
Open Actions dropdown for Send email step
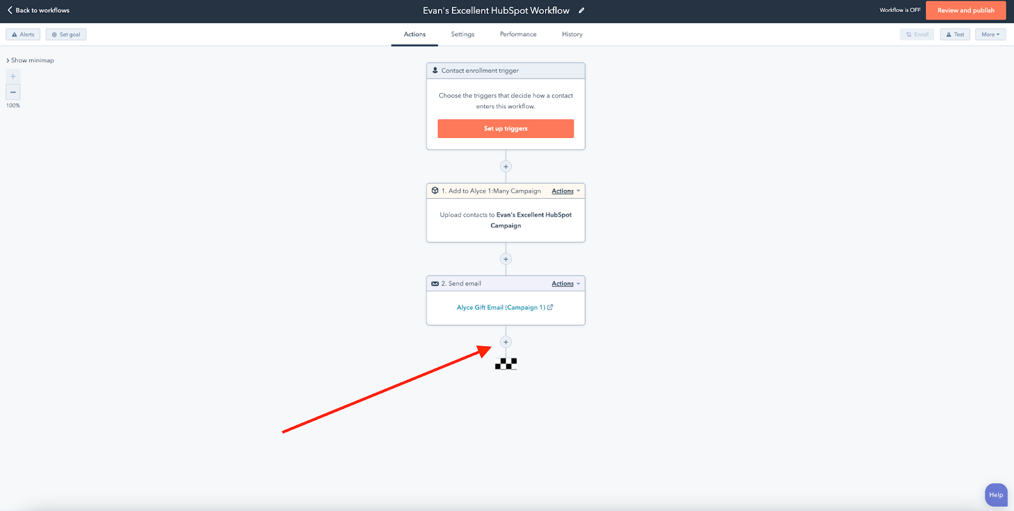pyautogui.click(x=565, y=284)
